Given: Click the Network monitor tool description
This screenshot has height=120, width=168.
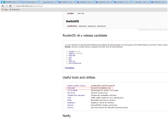Looking at the screenshot, I should coord(99,93).
